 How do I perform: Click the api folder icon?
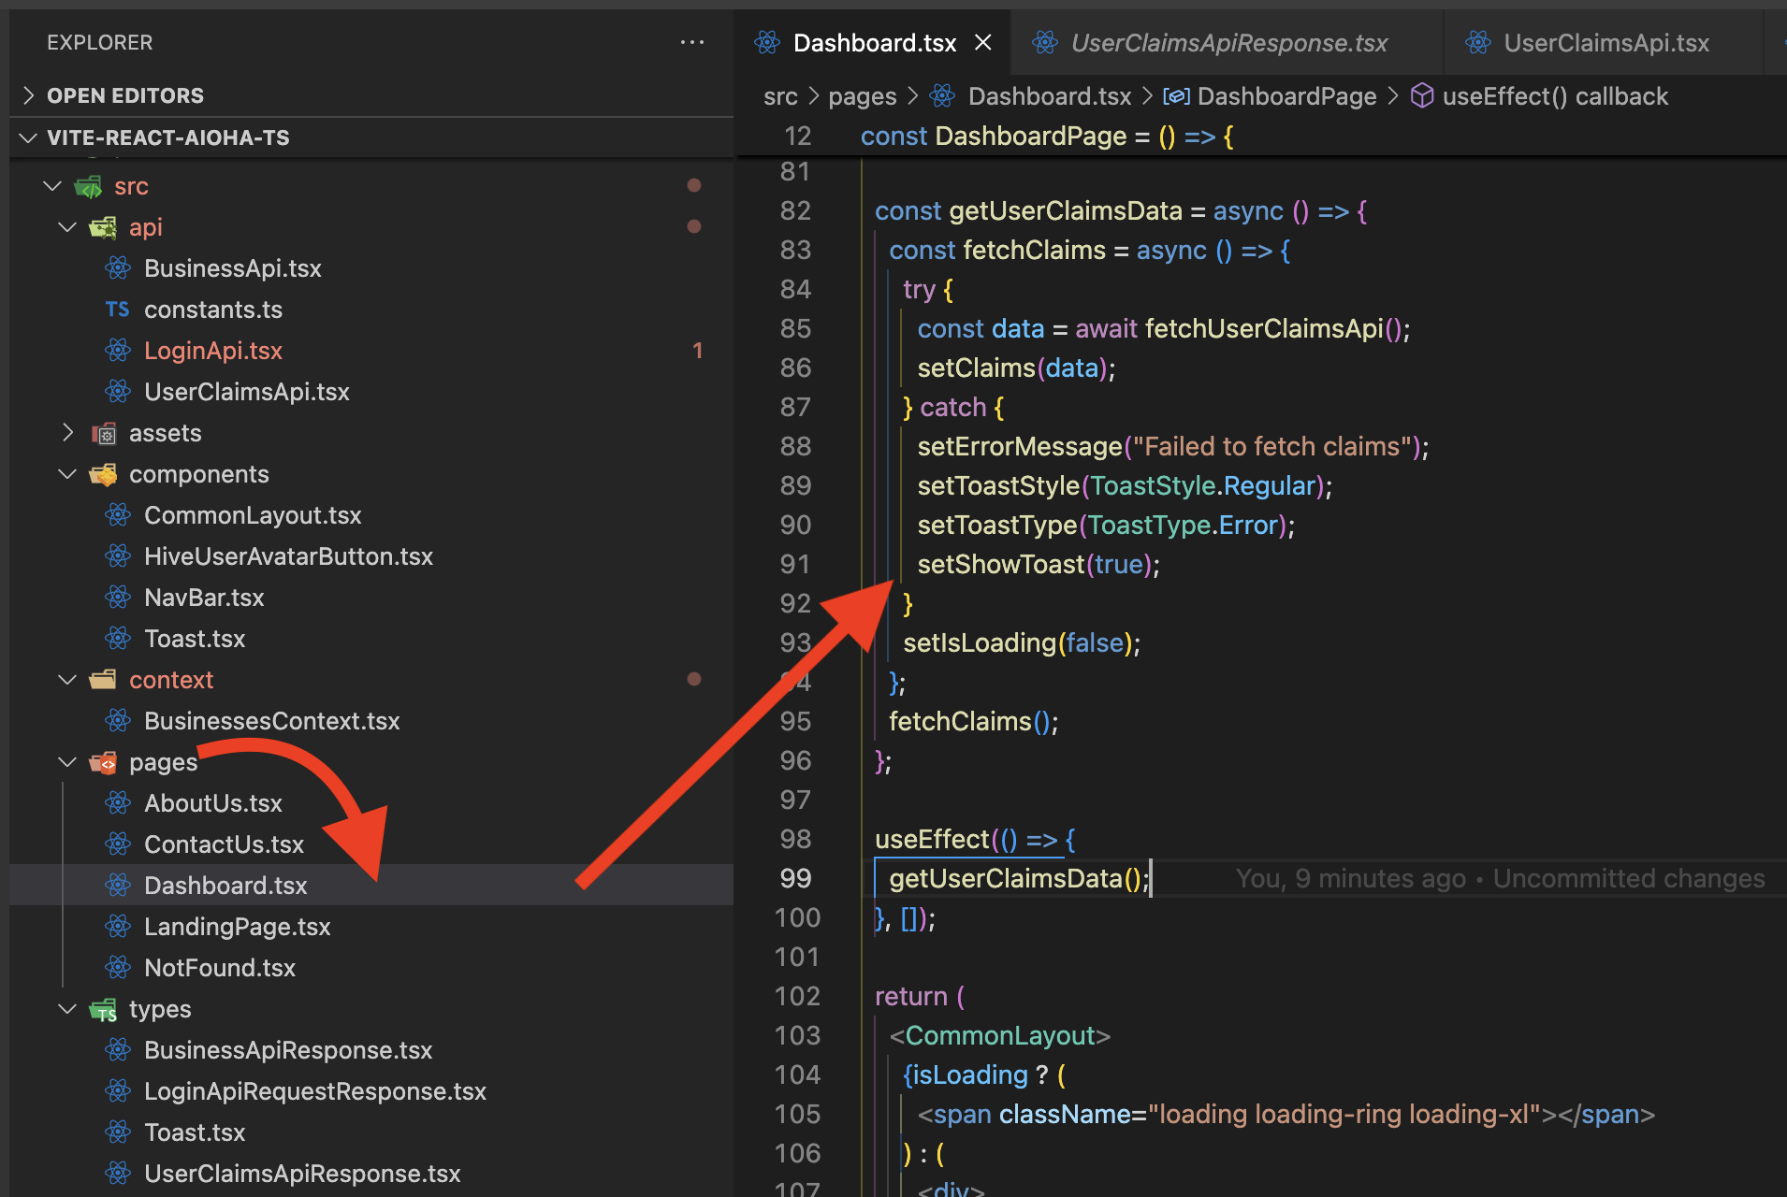(103, 227)
